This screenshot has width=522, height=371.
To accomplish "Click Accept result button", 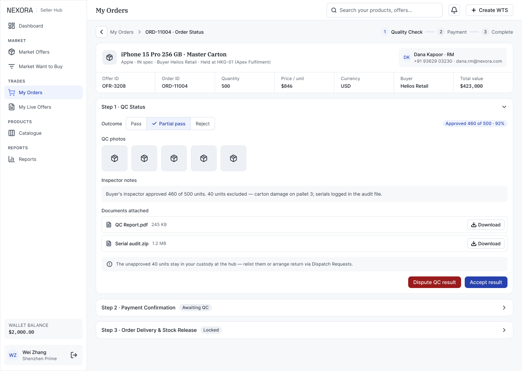I will (x=486, y=282).
